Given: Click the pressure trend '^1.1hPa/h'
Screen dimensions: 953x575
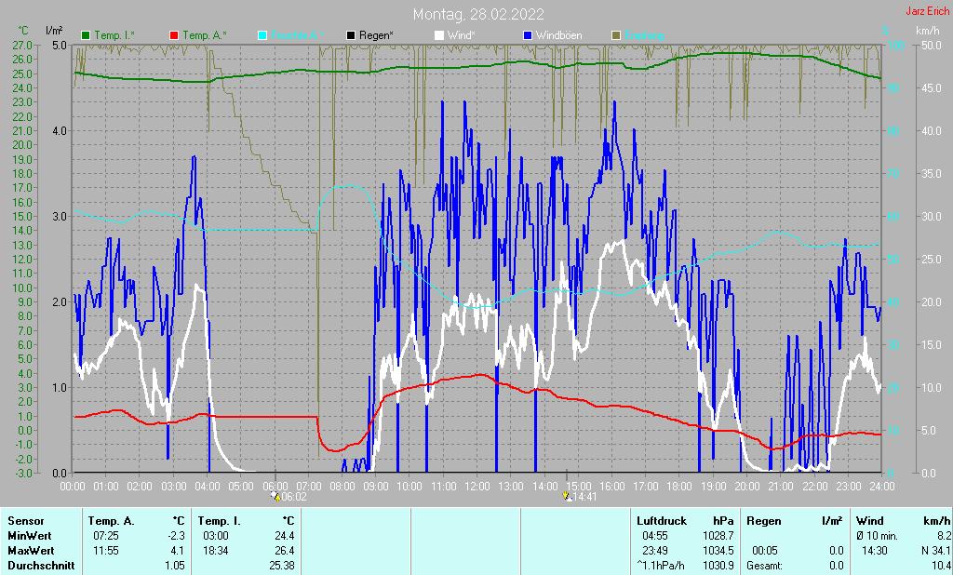Looking at the screenshot, I should click(x=661, y=566).
